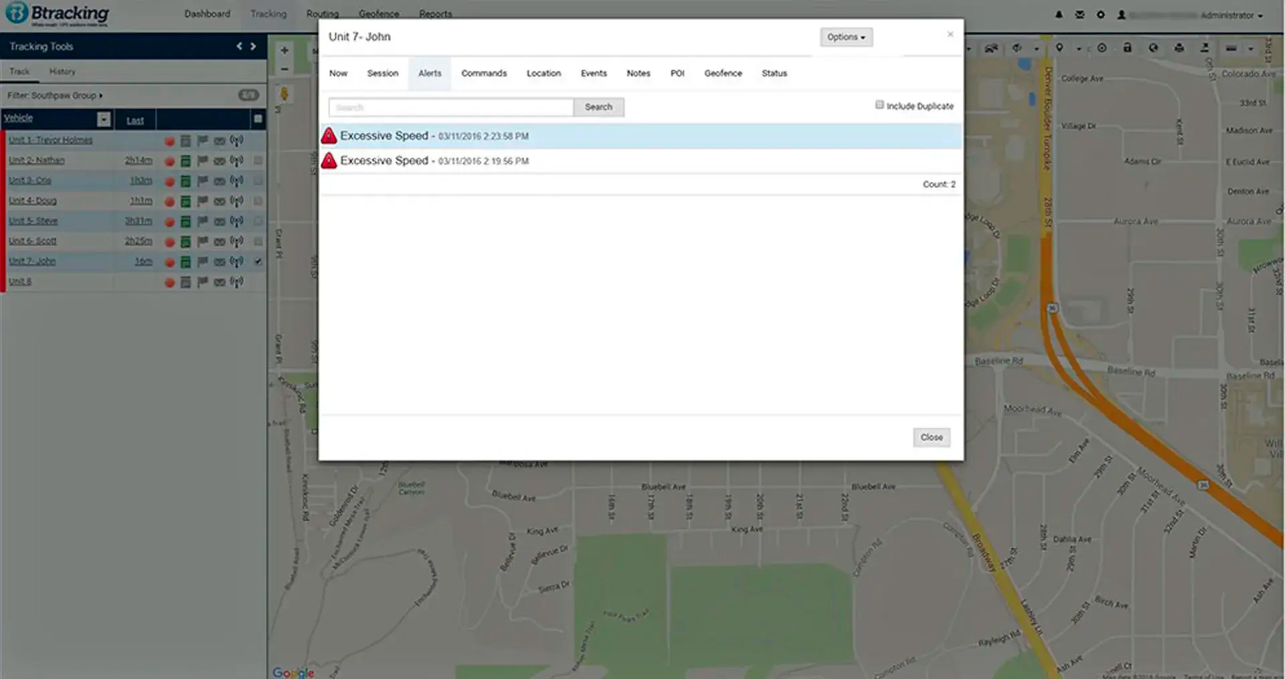Open the Dashboard menu in top bar

tap(207, 14)
